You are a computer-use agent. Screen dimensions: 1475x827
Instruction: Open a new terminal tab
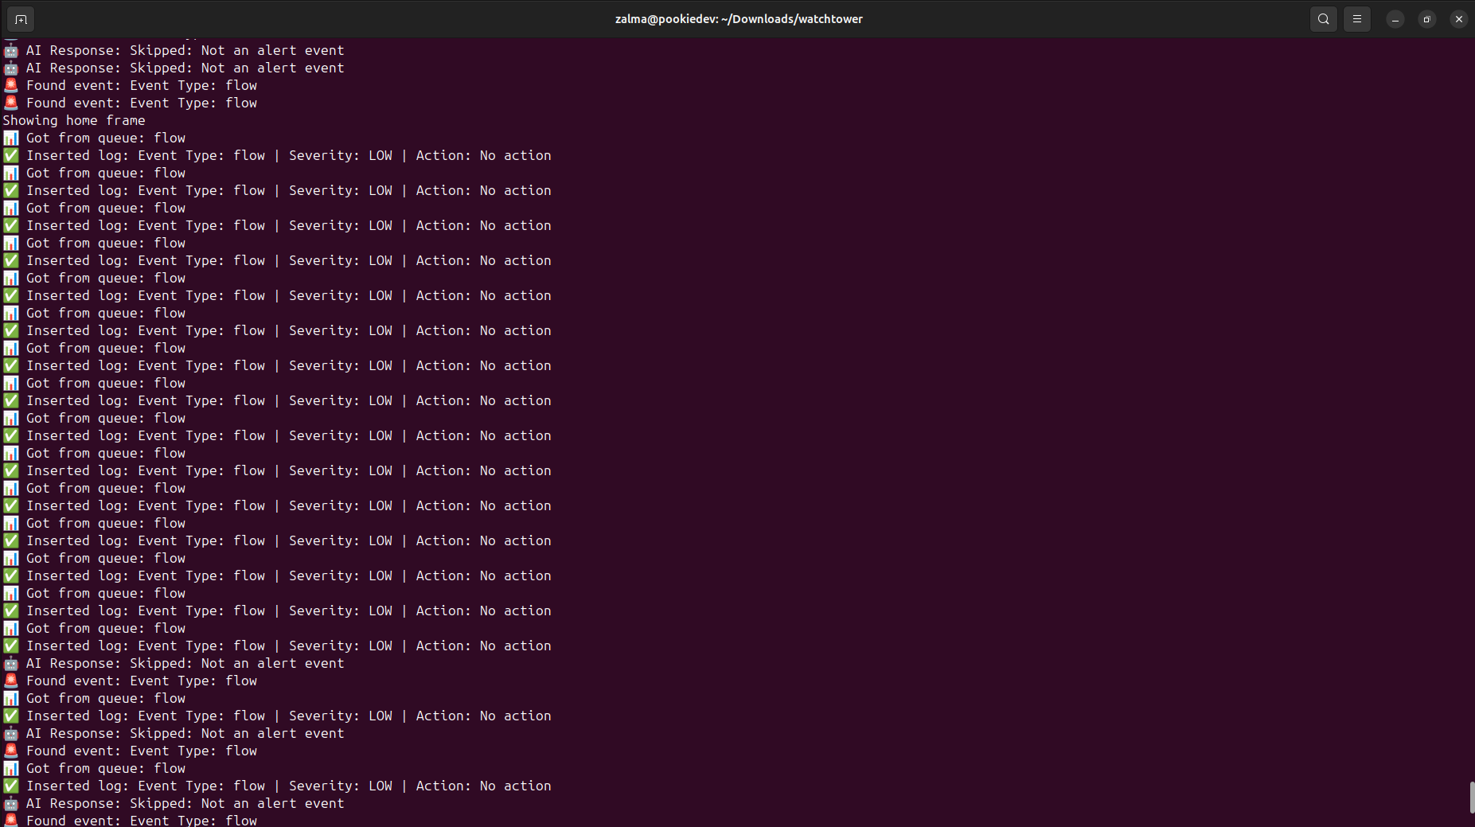[x=21, y=19]
